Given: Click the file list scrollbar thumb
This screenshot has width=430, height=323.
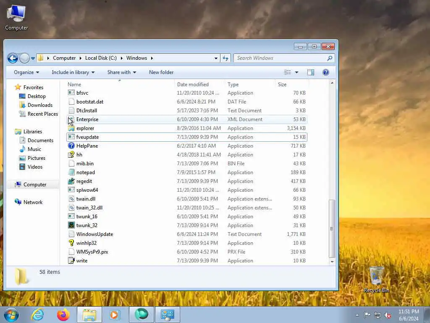Looking at the screenshot, I should (x=332, y=228).
